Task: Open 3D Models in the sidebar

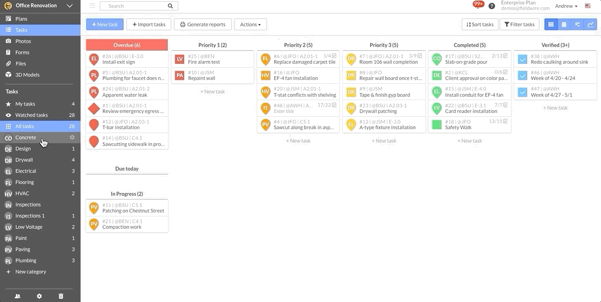Action: pos(40,75)
